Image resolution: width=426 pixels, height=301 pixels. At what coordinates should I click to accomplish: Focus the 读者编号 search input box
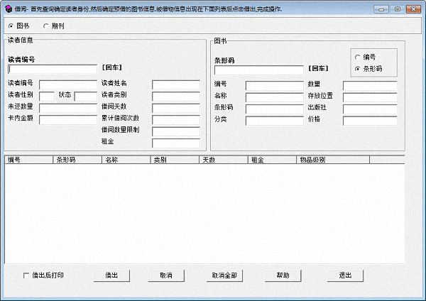click(x=52, y=70)
